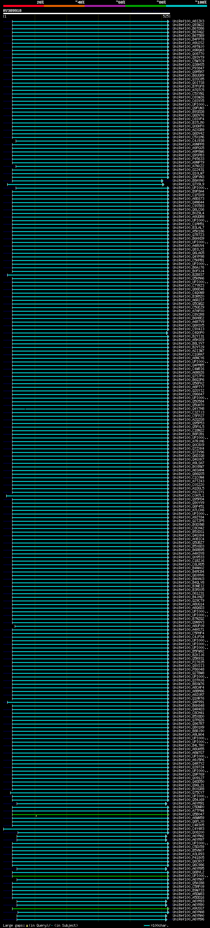Select hit label UniRef100_Q4P991
Screen dimensions: 210x928
point(188,702)
